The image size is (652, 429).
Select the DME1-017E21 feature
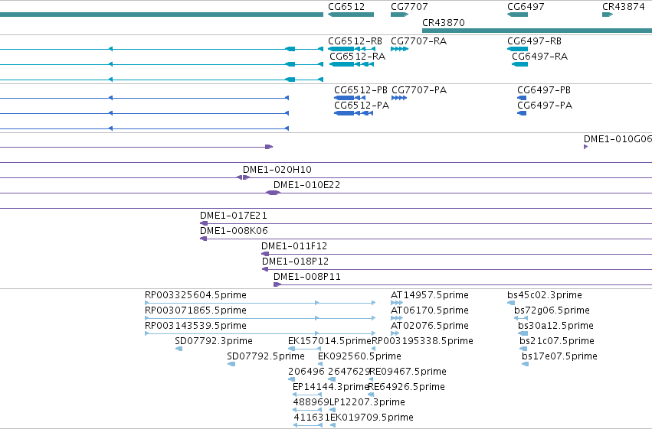tap(233, 216)
